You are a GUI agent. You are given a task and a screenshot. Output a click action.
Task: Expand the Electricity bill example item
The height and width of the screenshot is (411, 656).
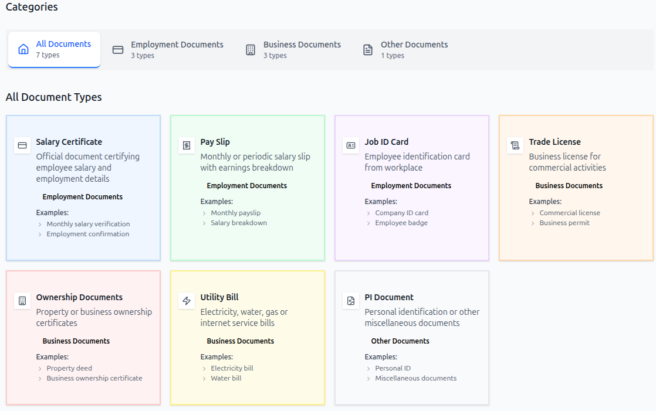point(232,368)
